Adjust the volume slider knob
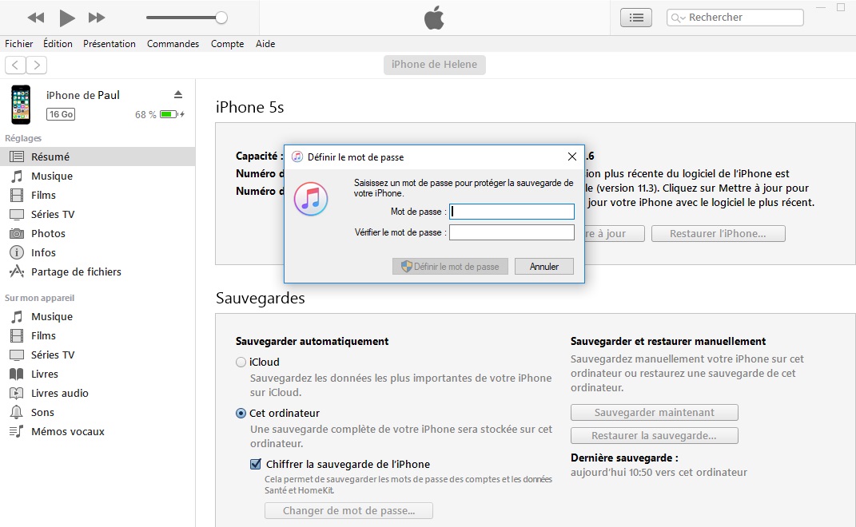 (x=221, y=18)
